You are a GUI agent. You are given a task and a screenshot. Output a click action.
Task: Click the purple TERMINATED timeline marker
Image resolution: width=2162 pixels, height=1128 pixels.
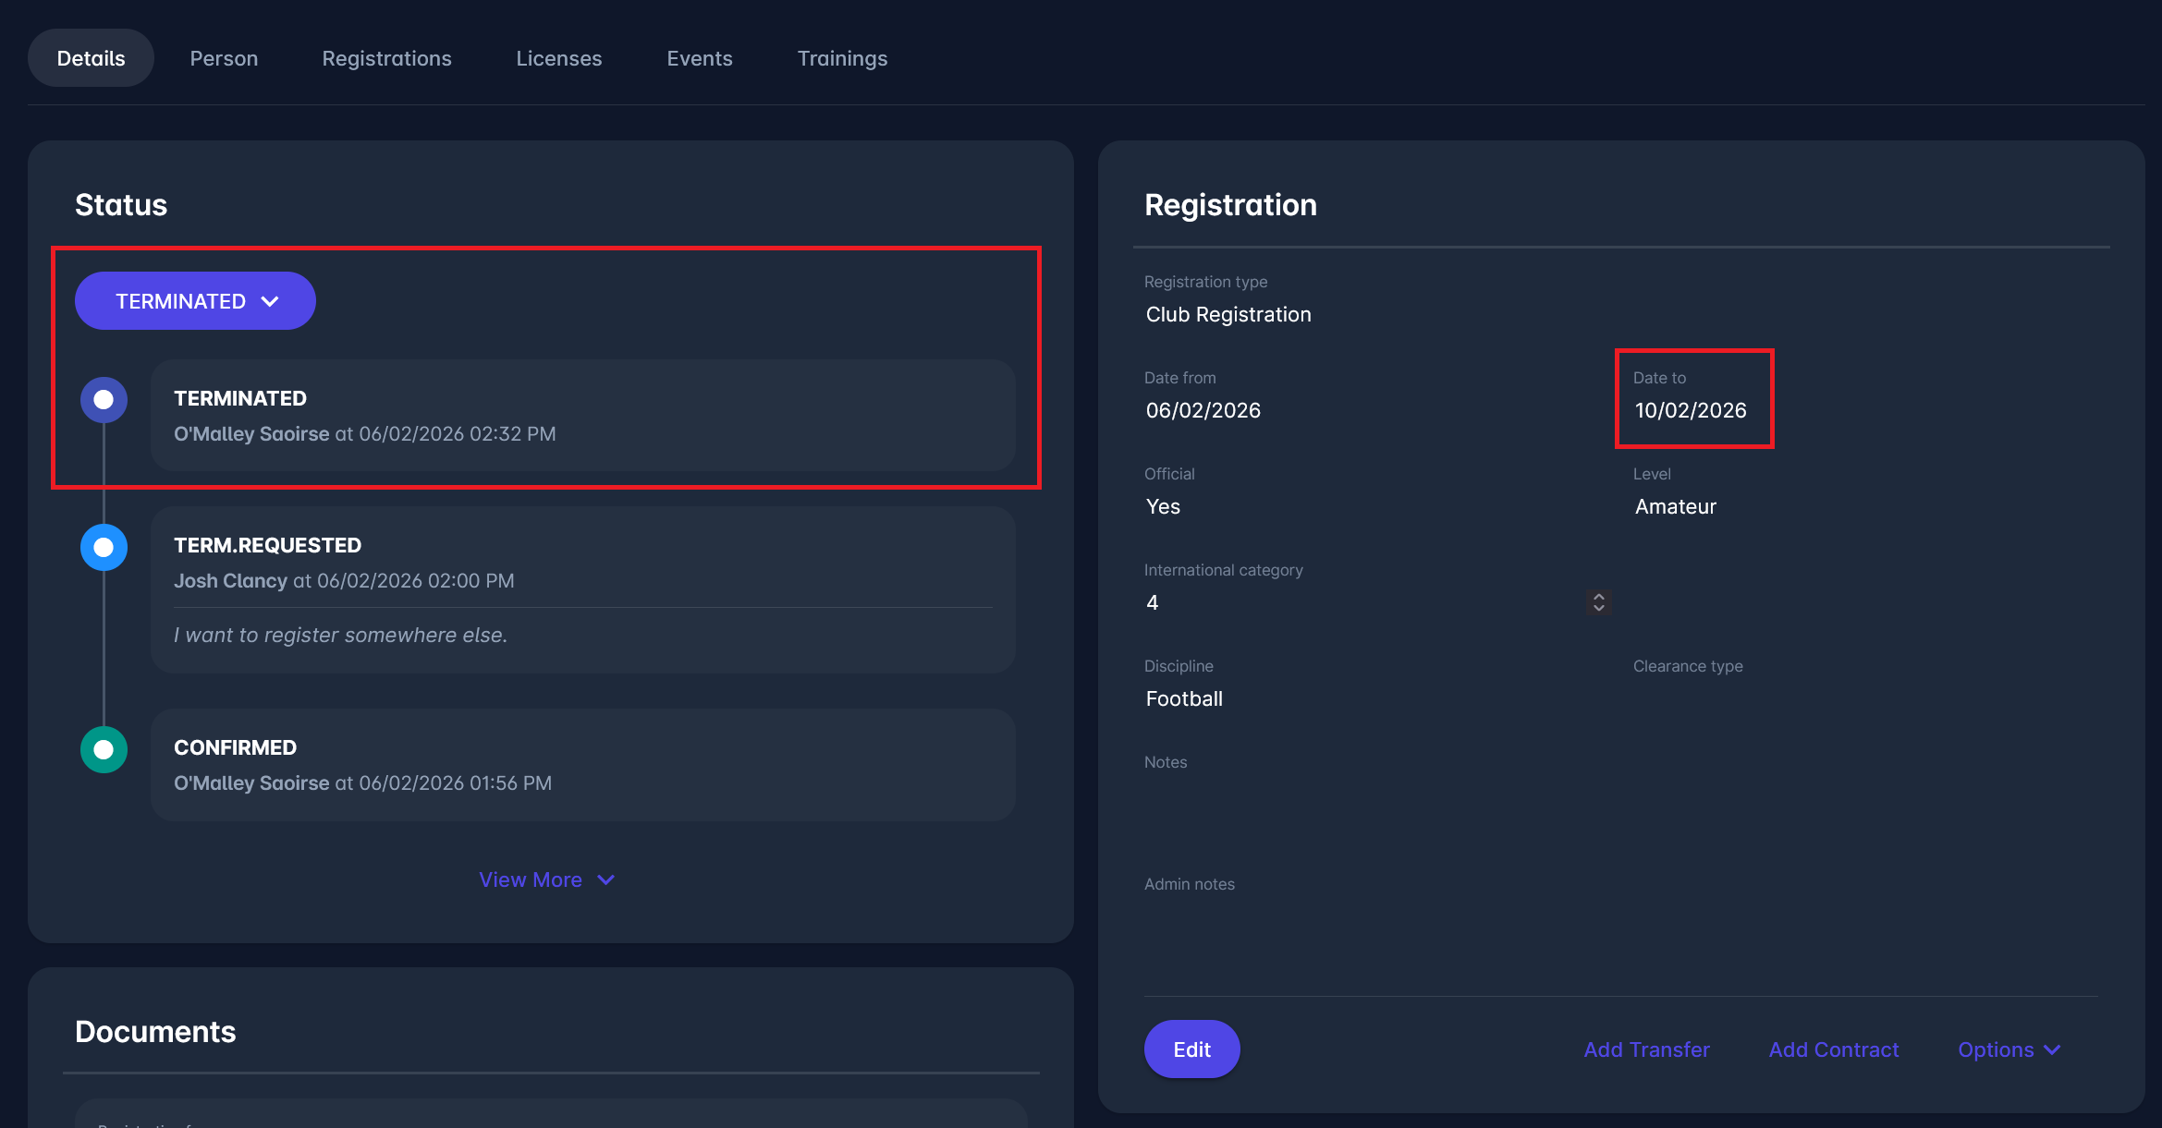coord(104,400)
